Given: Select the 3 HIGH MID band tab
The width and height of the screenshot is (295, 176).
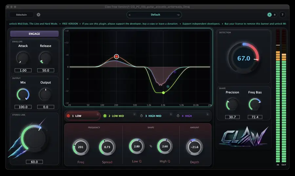Looking at the screenshot, I should coord(155,116).
